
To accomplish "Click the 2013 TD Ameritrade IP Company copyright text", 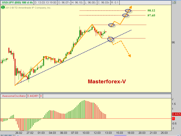I will [28, 8].
